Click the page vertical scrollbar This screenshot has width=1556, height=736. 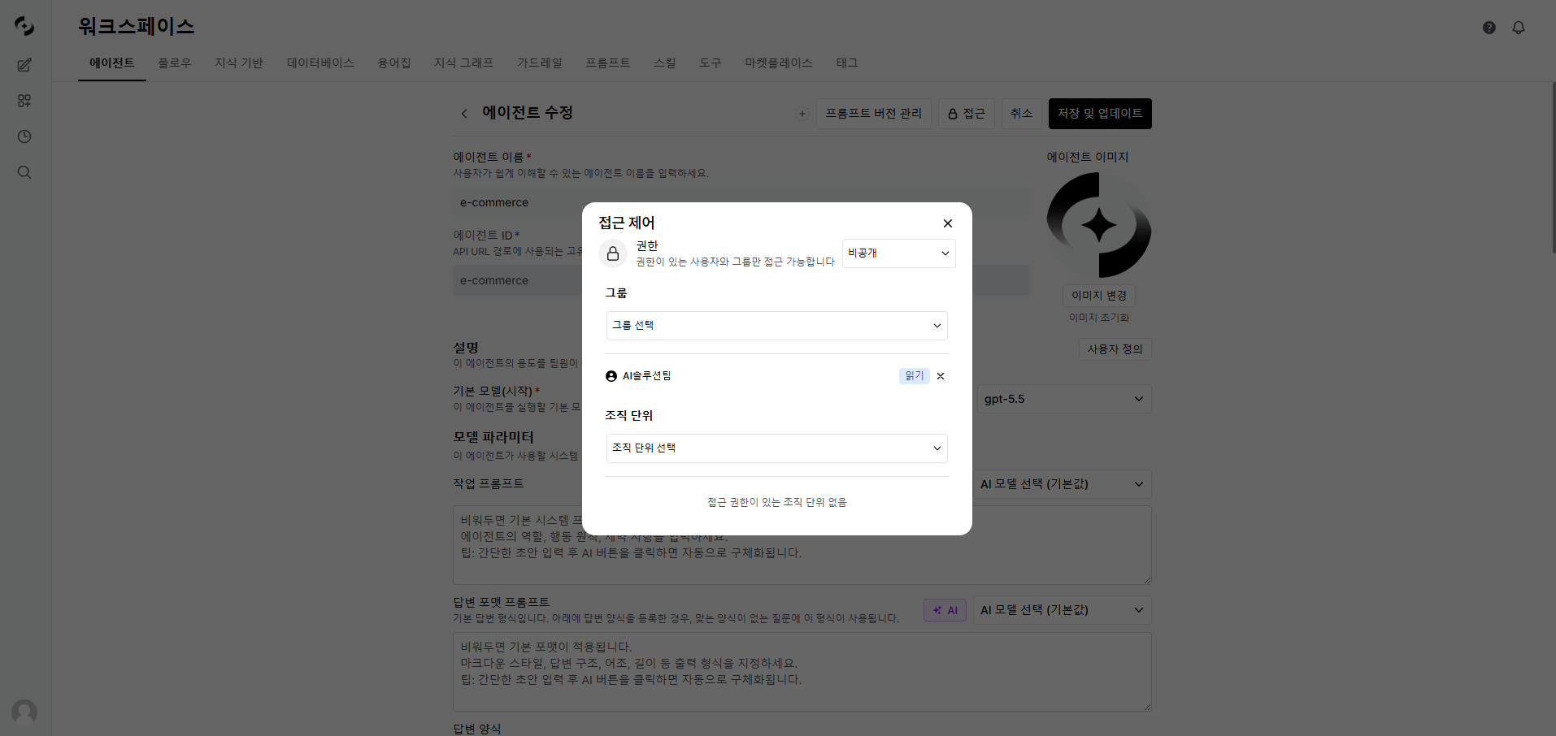[1553, 167]
